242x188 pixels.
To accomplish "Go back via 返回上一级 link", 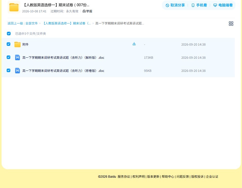I will (15, 23).
